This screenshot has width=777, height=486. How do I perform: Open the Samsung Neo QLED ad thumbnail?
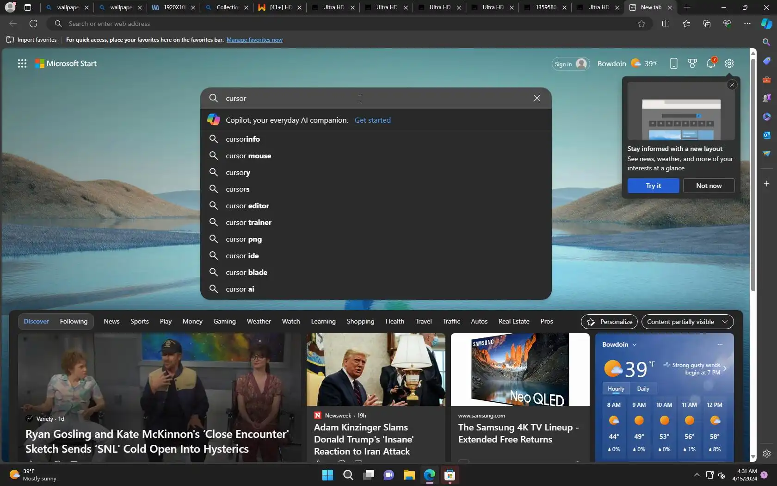click(x=520, y=369)
